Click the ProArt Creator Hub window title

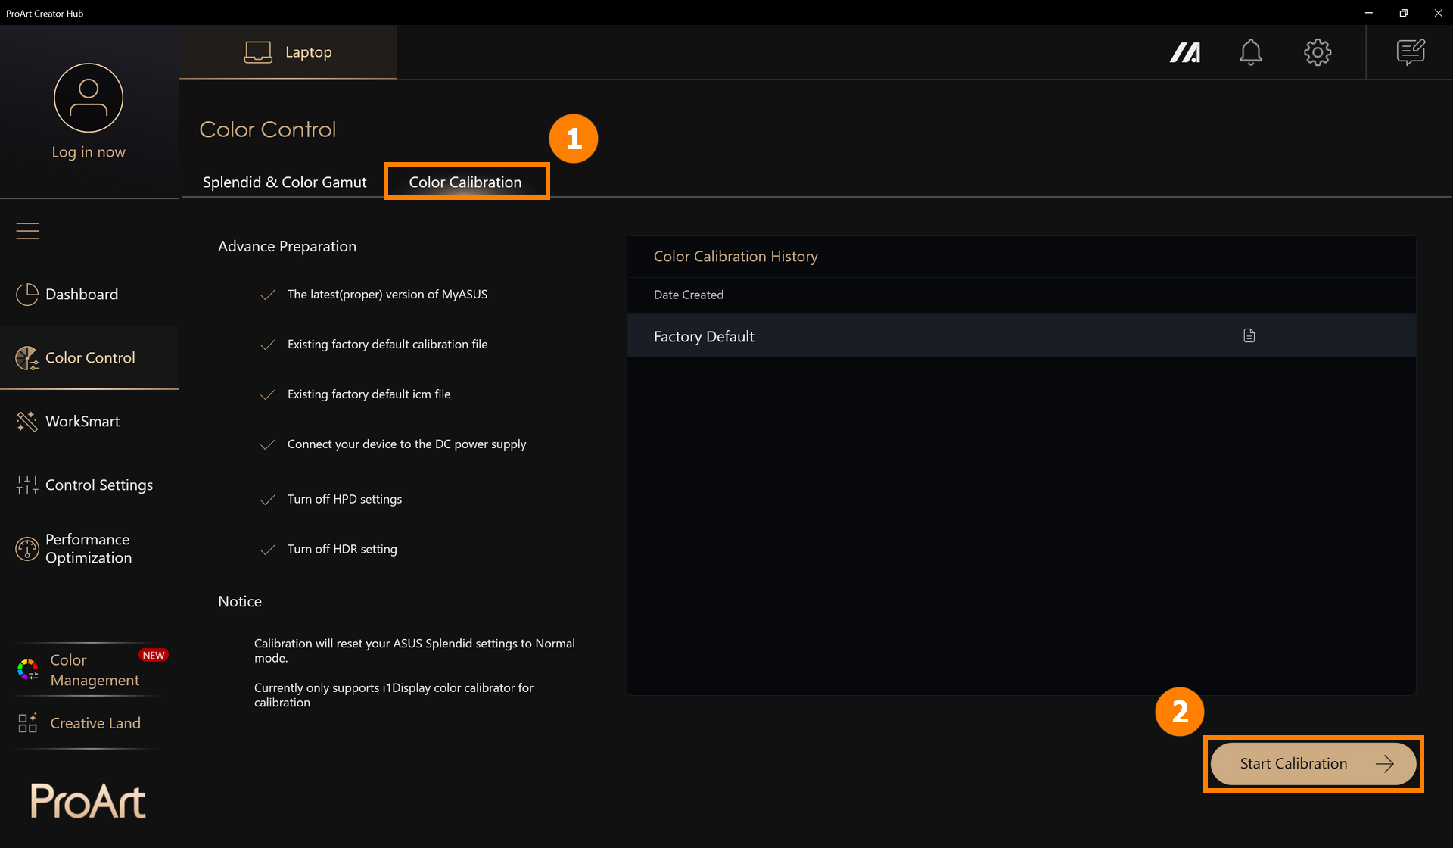(x=45, y=13)
